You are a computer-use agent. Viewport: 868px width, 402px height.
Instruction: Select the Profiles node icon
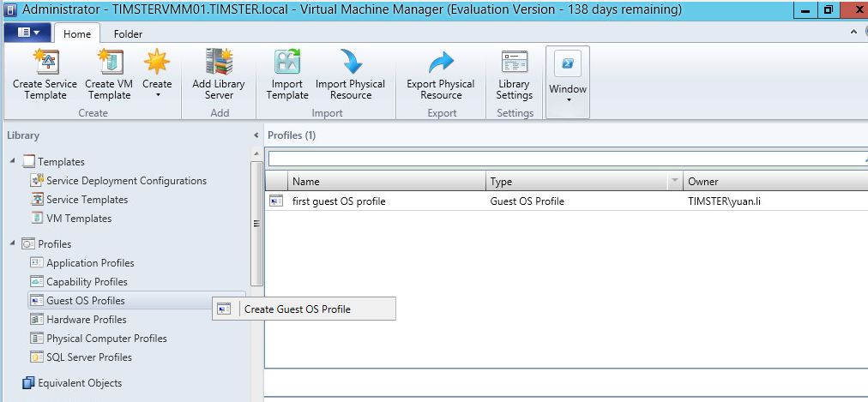[28, 243]
